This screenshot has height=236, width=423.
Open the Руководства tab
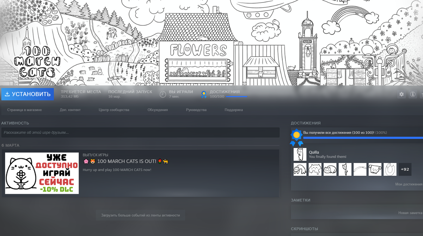click(196, 110)
